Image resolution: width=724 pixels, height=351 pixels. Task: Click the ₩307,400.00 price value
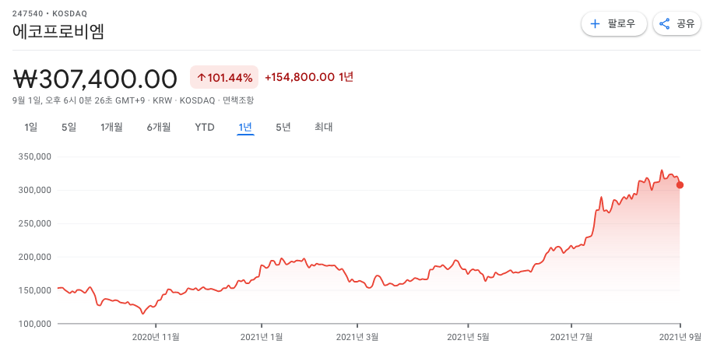click(x=95, y=79)
